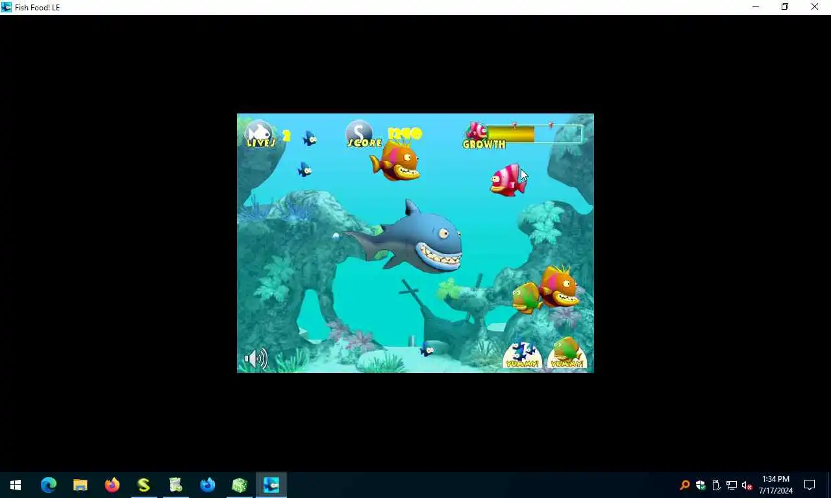Click the muted volume tray icon
The width and height of the screenshot is (831, 498).
click(747, 485)
